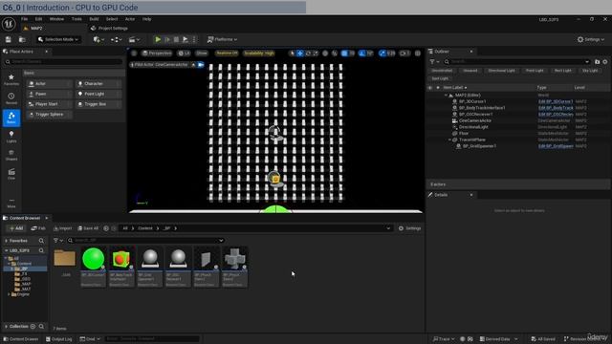
Task: Click the Scalability High button
Action: [x=259, y=54]
